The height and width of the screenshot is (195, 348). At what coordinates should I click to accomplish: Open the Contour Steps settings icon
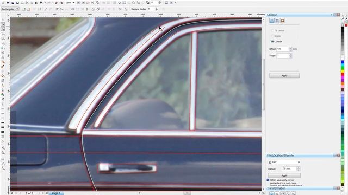coord(272,21)
